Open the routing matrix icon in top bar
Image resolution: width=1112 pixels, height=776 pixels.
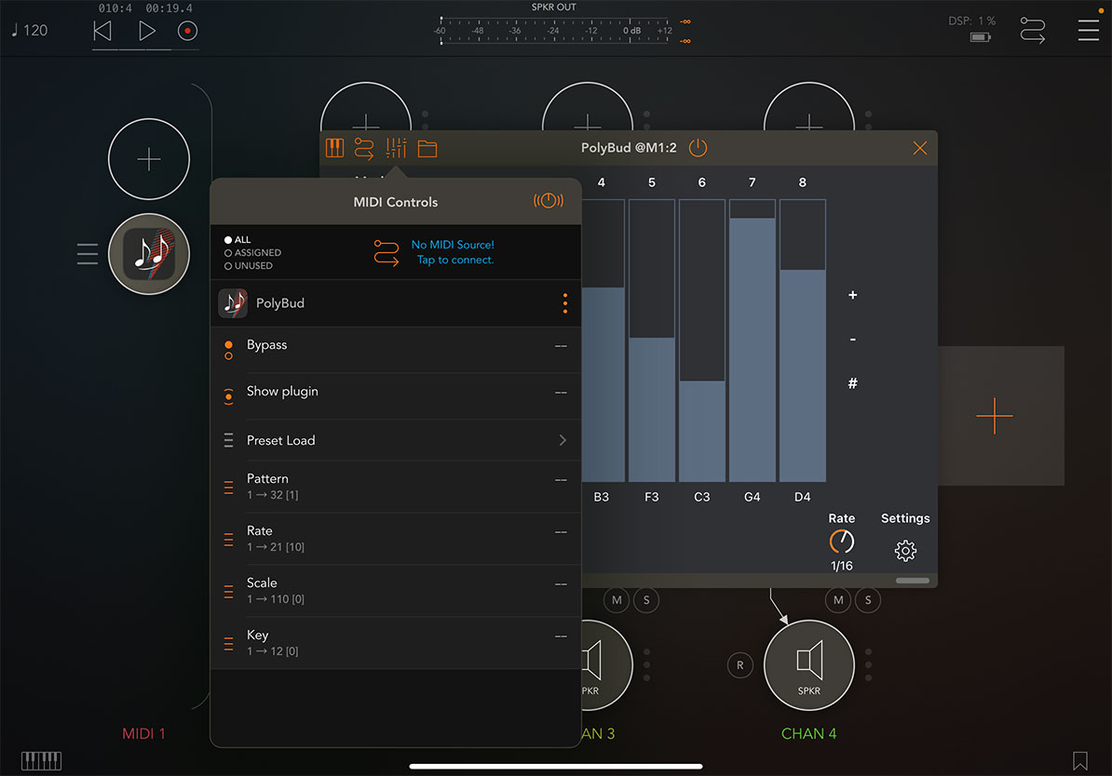tap(1032, 30)
